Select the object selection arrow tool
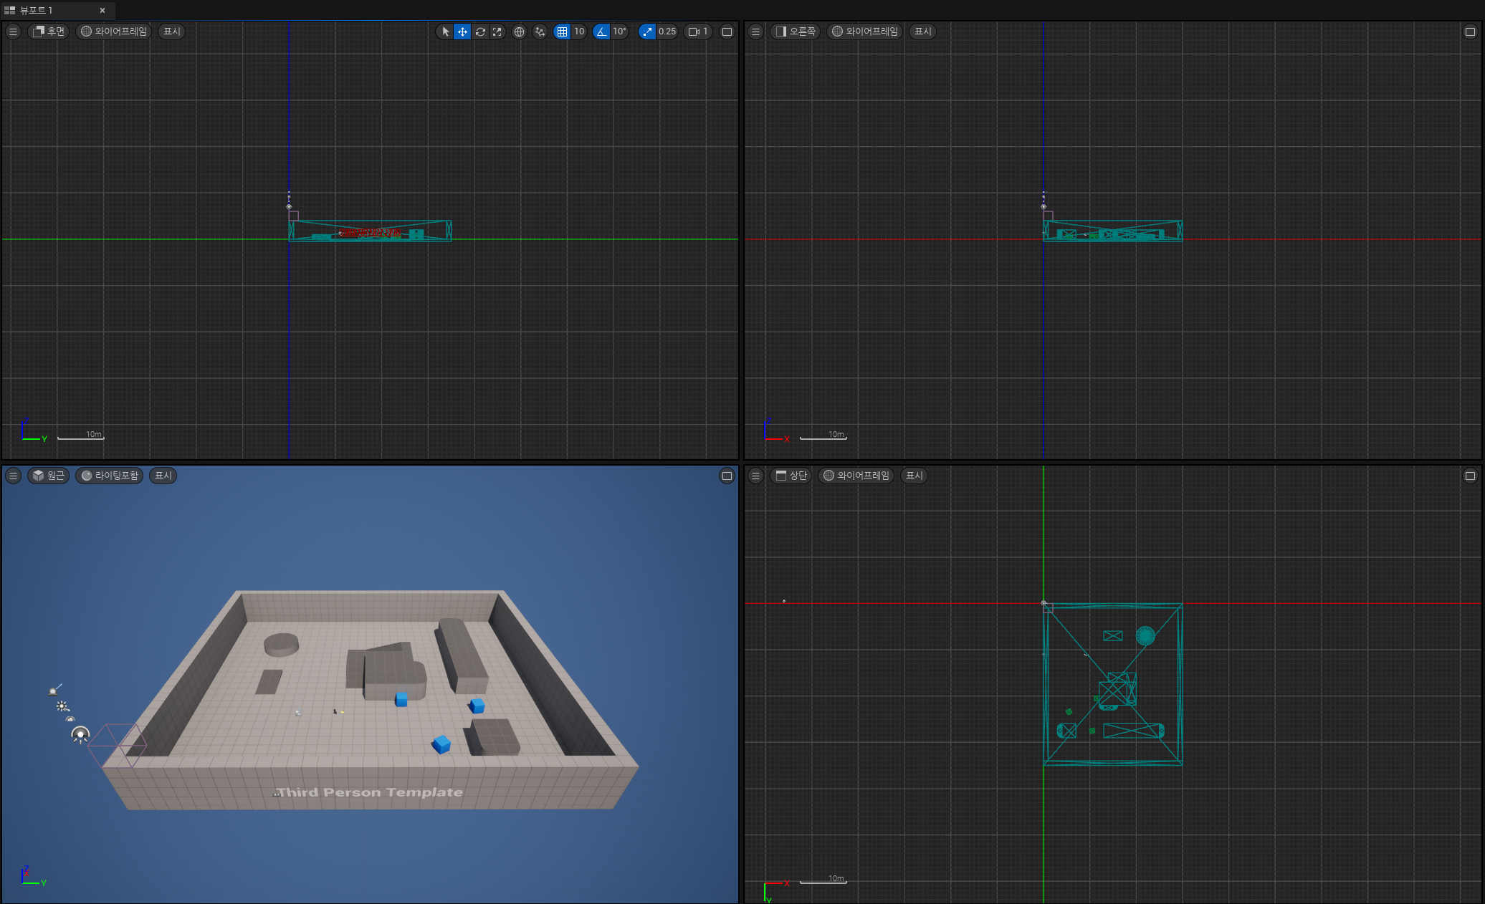This screenshot has height=904, width=1485. click(445, 32)
